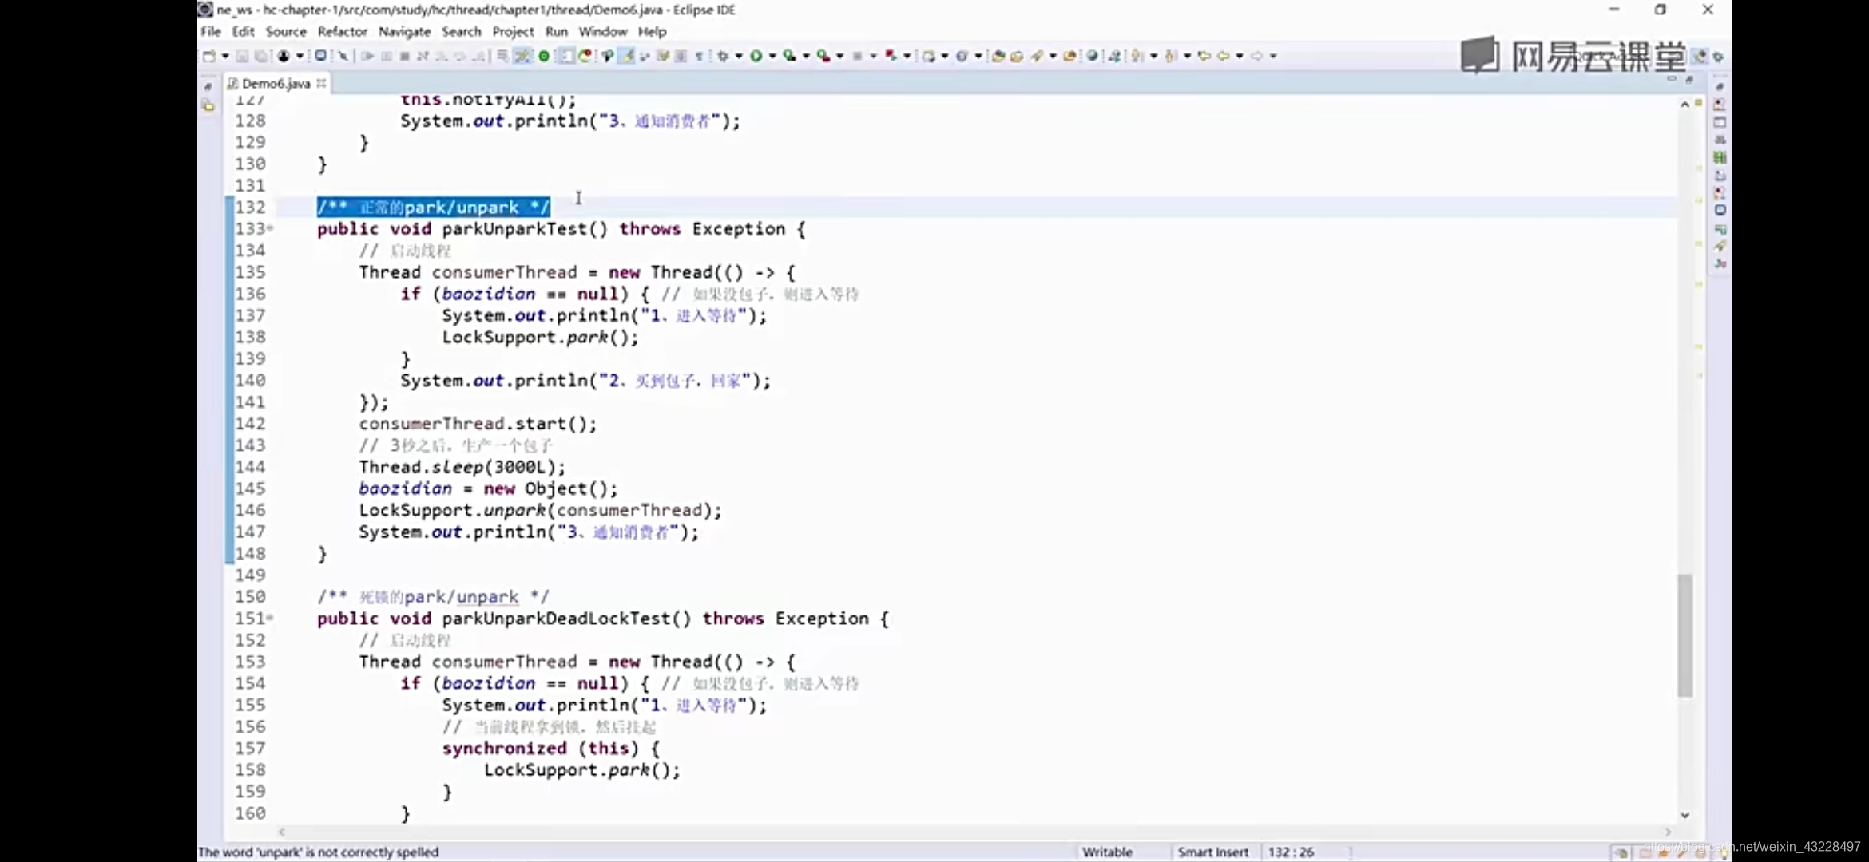Click the vertical scrollbar down arrow
1869x862 pixels.
point(1684,815)
